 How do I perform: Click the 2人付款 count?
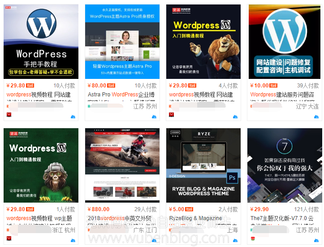coord(228,209)
